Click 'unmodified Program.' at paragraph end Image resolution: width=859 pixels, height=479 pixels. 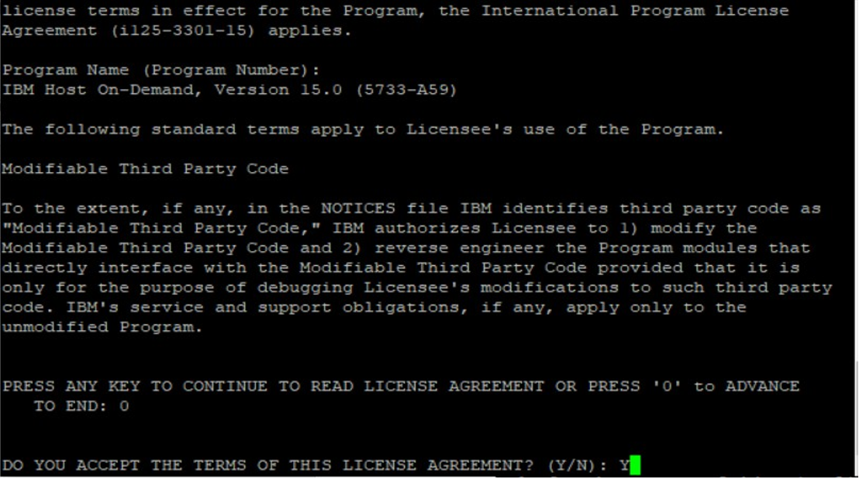click(102, 327)
